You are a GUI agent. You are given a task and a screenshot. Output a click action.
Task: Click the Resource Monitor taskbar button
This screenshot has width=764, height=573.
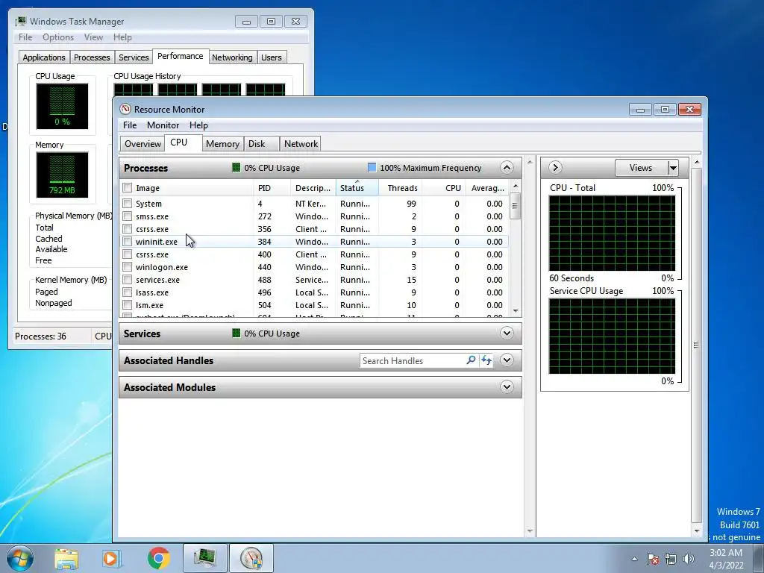pos(251,558)
